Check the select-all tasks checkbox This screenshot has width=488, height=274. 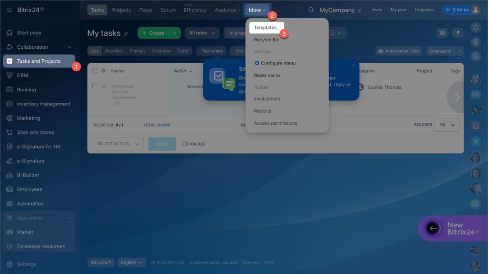coord(95,71)
